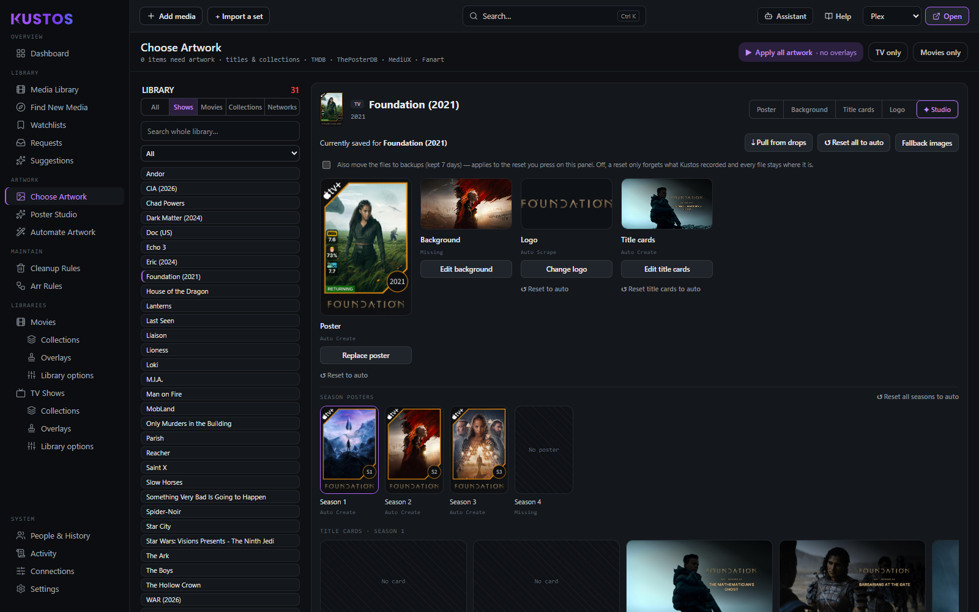Tick the move files to backups checkbox
Screen dimensions: 979x612
(x=326, y=165)
